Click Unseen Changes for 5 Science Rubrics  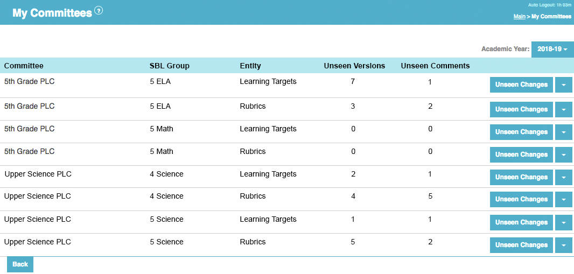click(521, 245)
